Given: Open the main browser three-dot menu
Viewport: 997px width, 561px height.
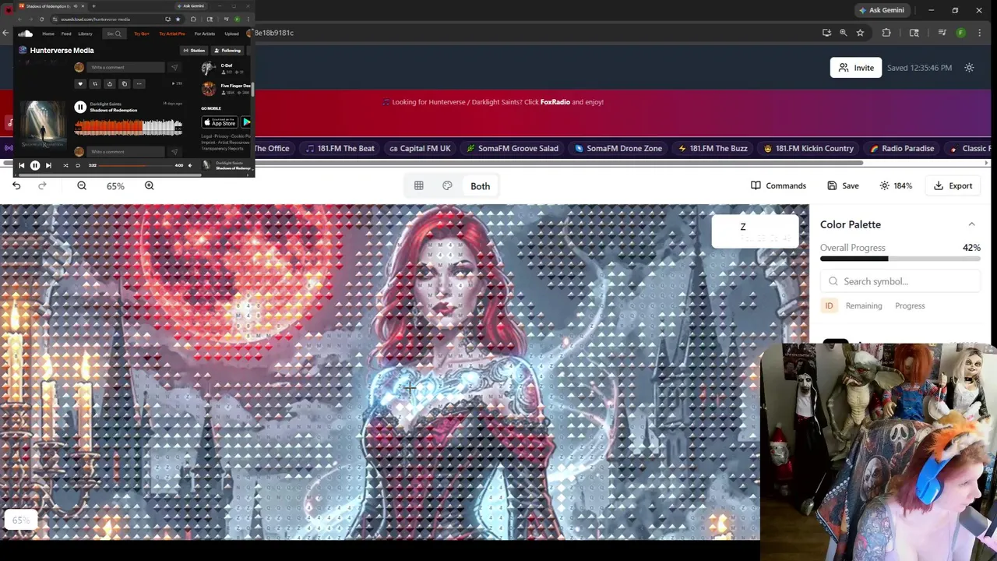Looking at the screenshot, I should (x=979, y=33).
